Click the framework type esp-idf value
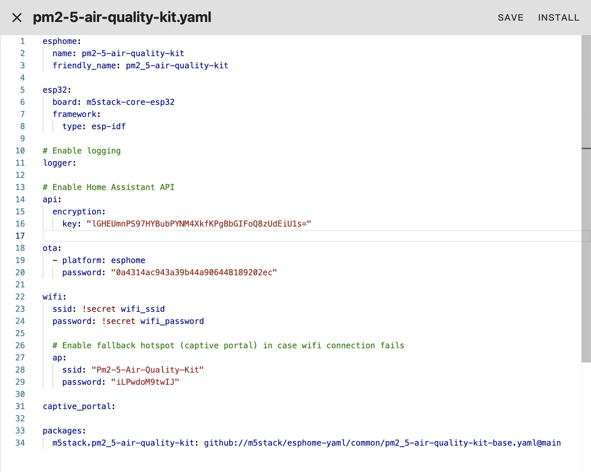 (108, 126)
